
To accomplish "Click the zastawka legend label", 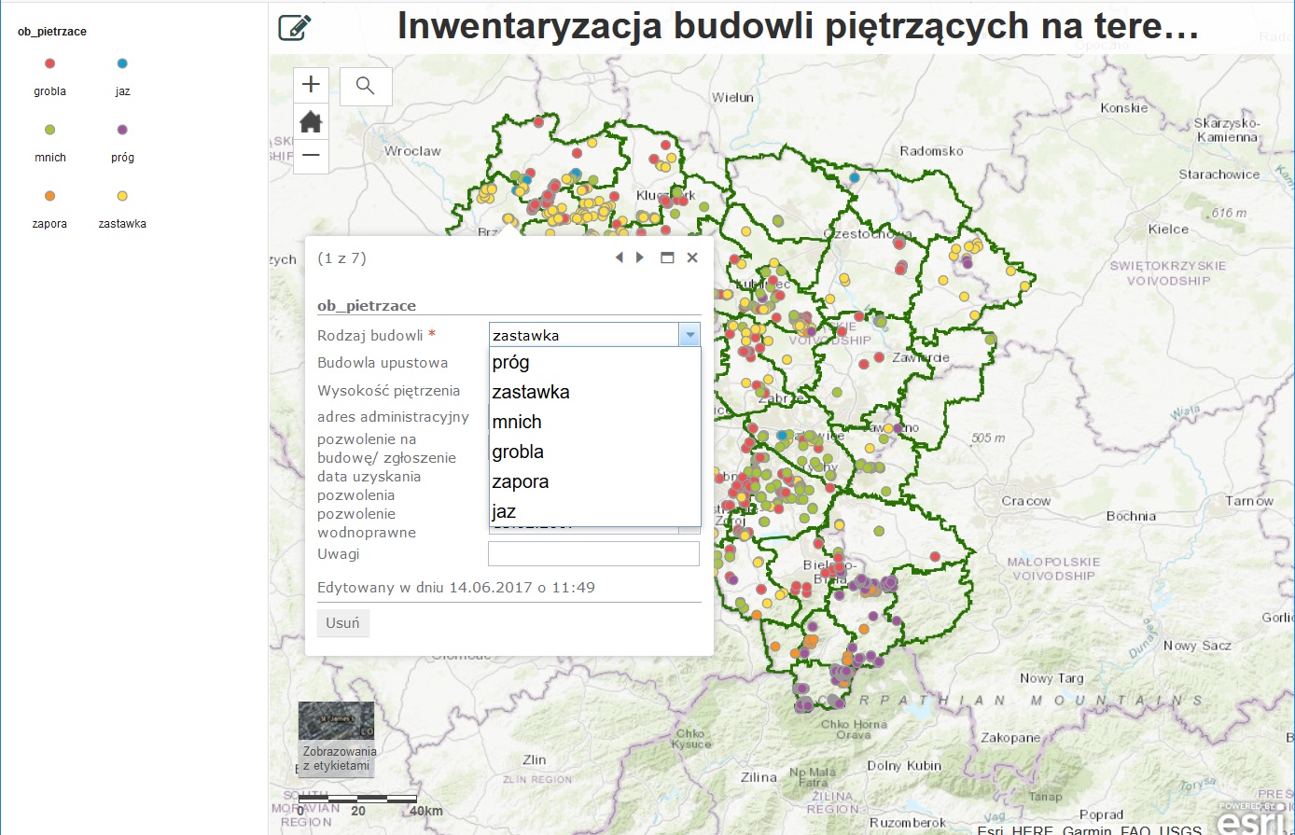I will coord(122,224).
